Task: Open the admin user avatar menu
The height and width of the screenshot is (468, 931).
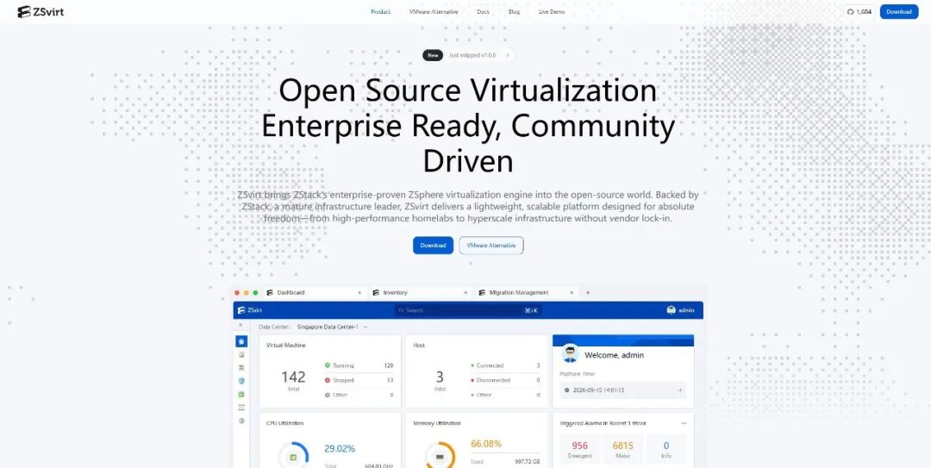Action: pos(680,310)
